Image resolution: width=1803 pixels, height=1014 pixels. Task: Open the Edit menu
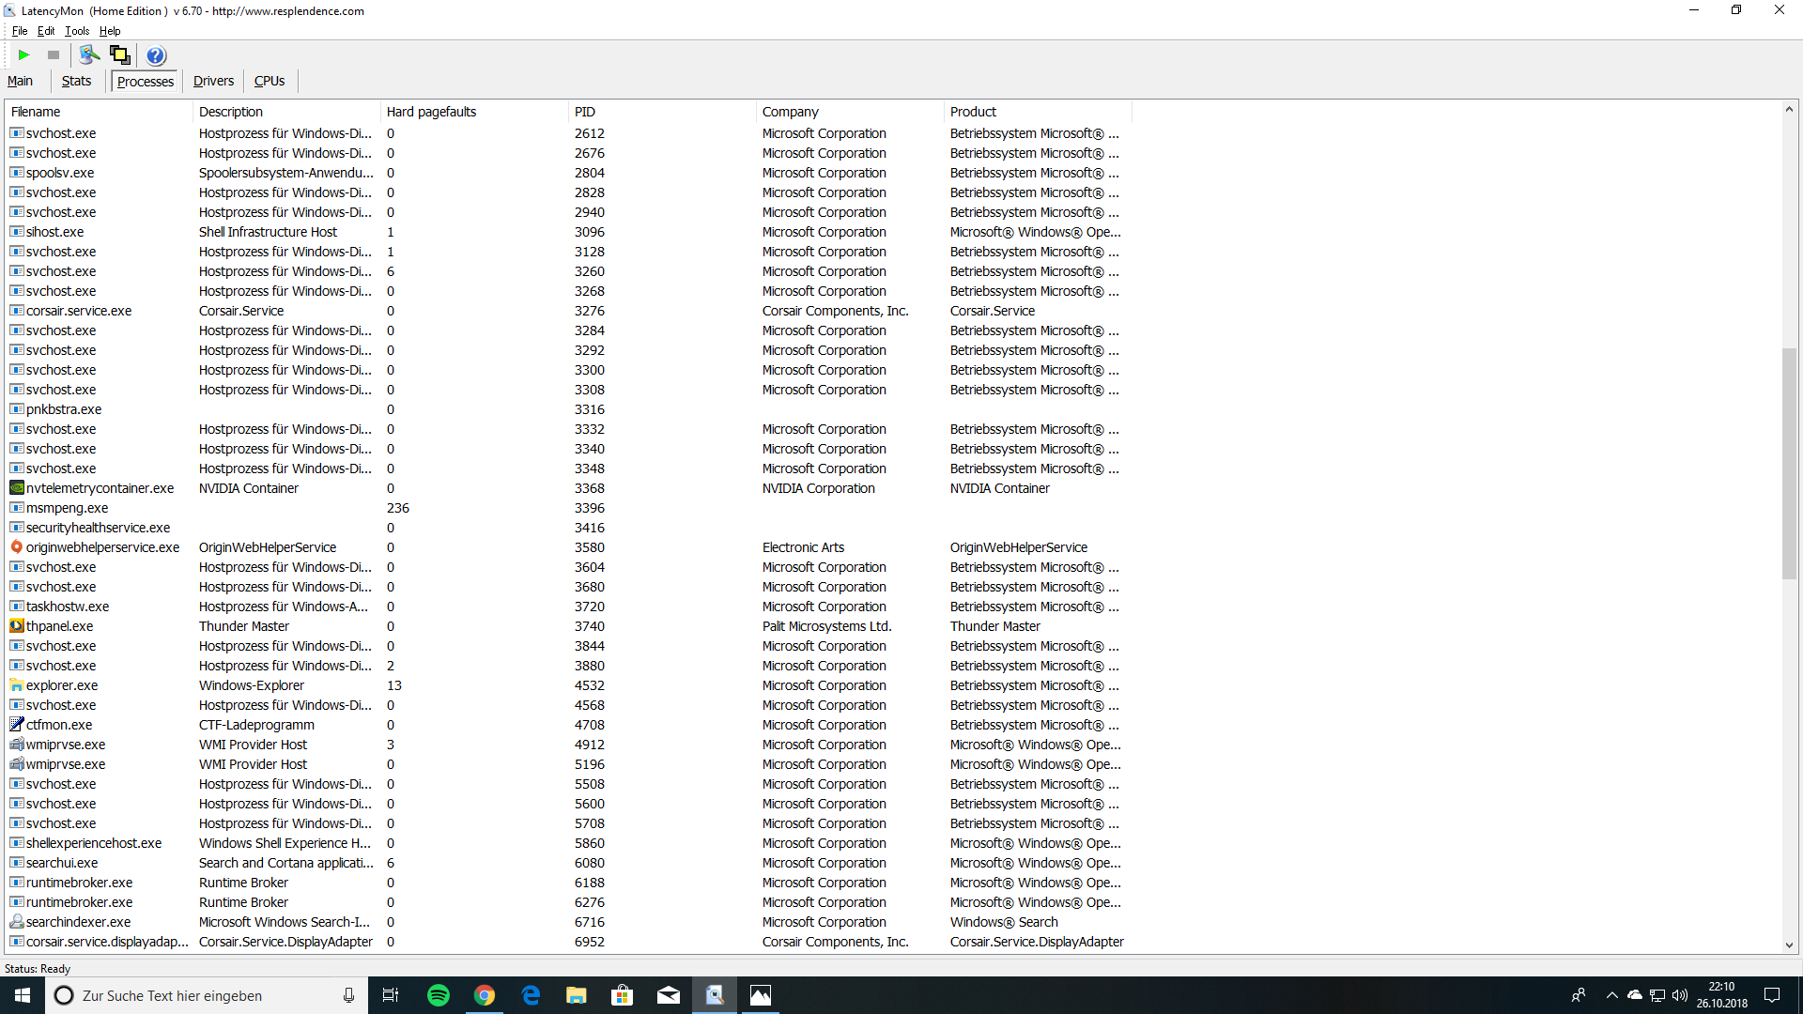46,31
